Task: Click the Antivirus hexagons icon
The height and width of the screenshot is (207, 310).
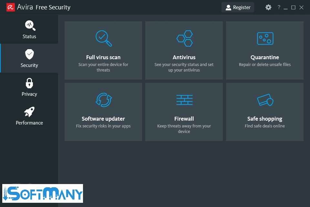Action: point(184,38)
